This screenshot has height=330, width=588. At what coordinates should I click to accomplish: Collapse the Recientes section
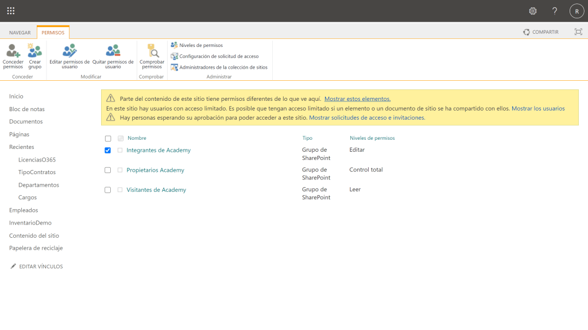[21, 147]
